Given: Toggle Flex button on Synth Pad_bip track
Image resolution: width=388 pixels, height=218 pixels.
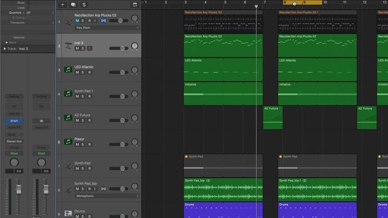Looking at the screenshot, I should click(x=104, y=189).
